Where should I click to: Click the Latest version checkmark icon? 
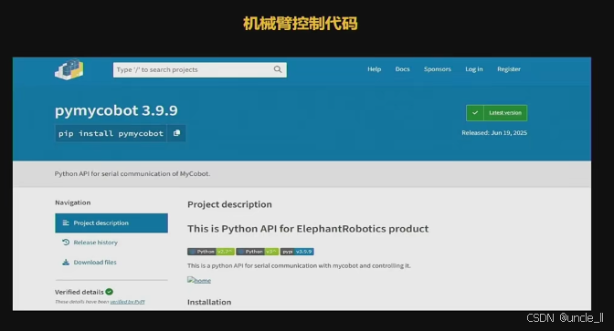pos(475,113)
